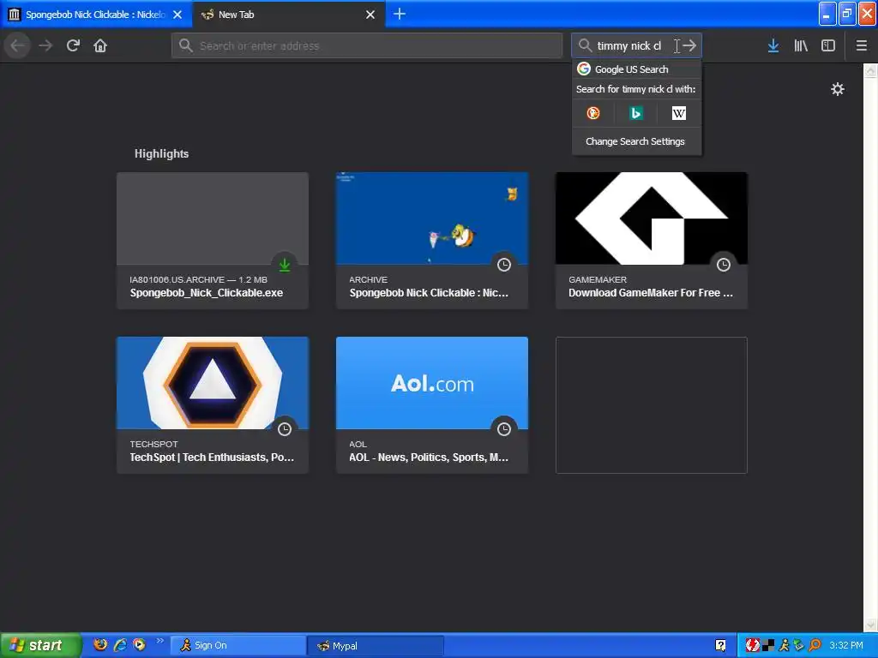
Task: Open the Windows Start menu
Action: click(x=39, y=645)
